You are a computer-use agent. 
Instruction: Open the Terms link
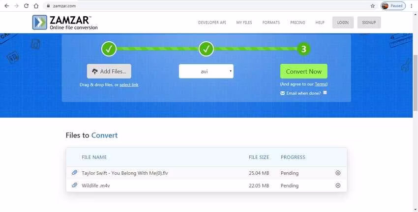321,84
